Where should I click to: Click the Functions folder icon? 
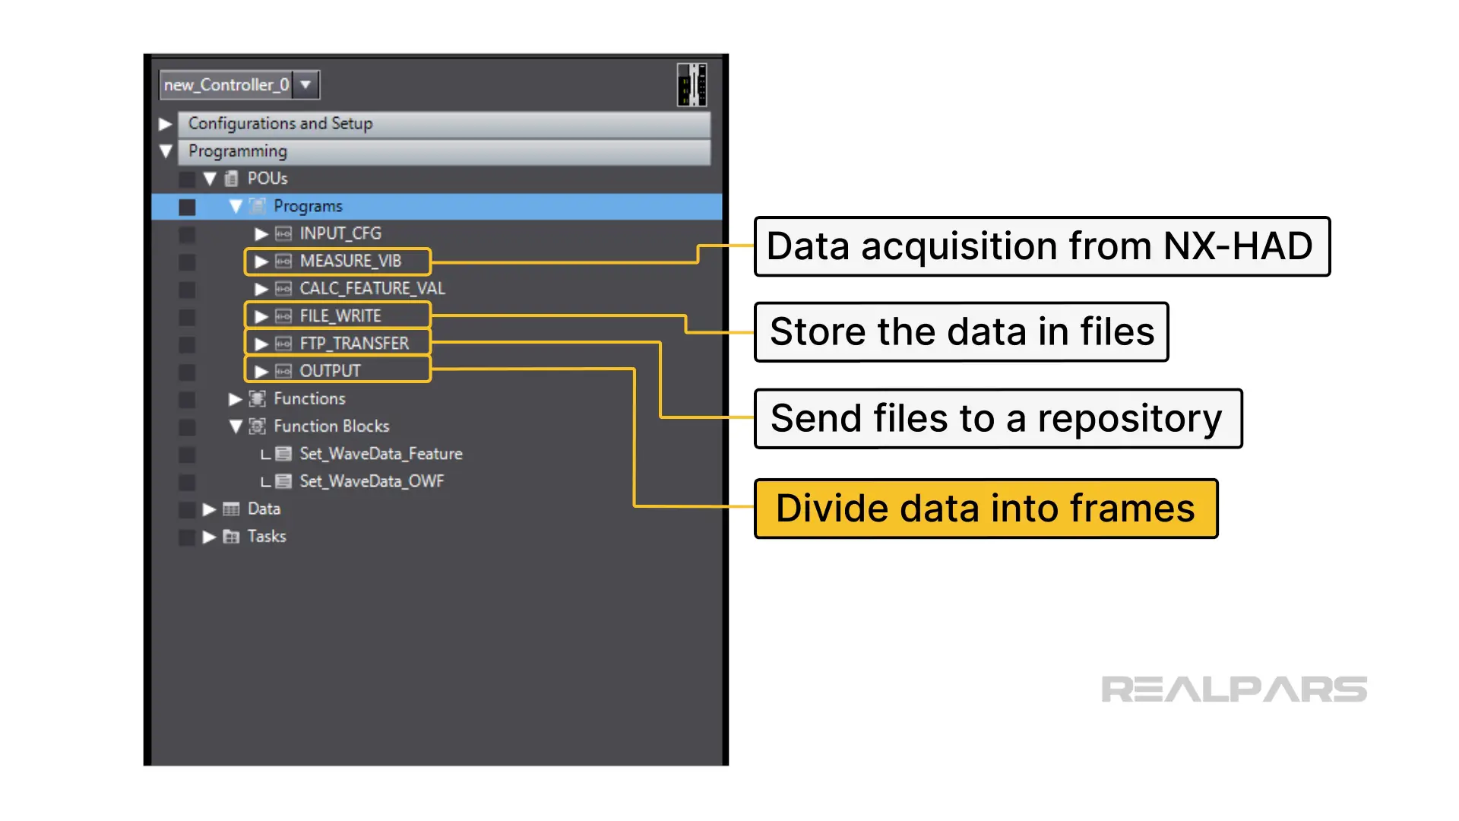click(258, 398)
